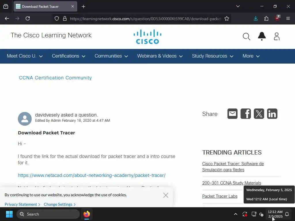The image size is (295, 221).
Task: Open the notifications bell on Cisco site
Action: point(262,36)
